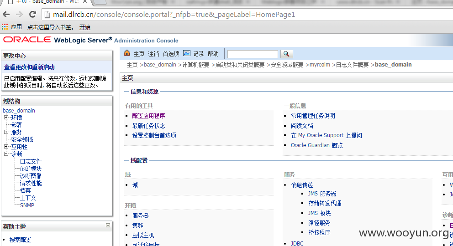Click 查看更改和重新启动 link
This screenshot has height=246, width=453.
29,67
